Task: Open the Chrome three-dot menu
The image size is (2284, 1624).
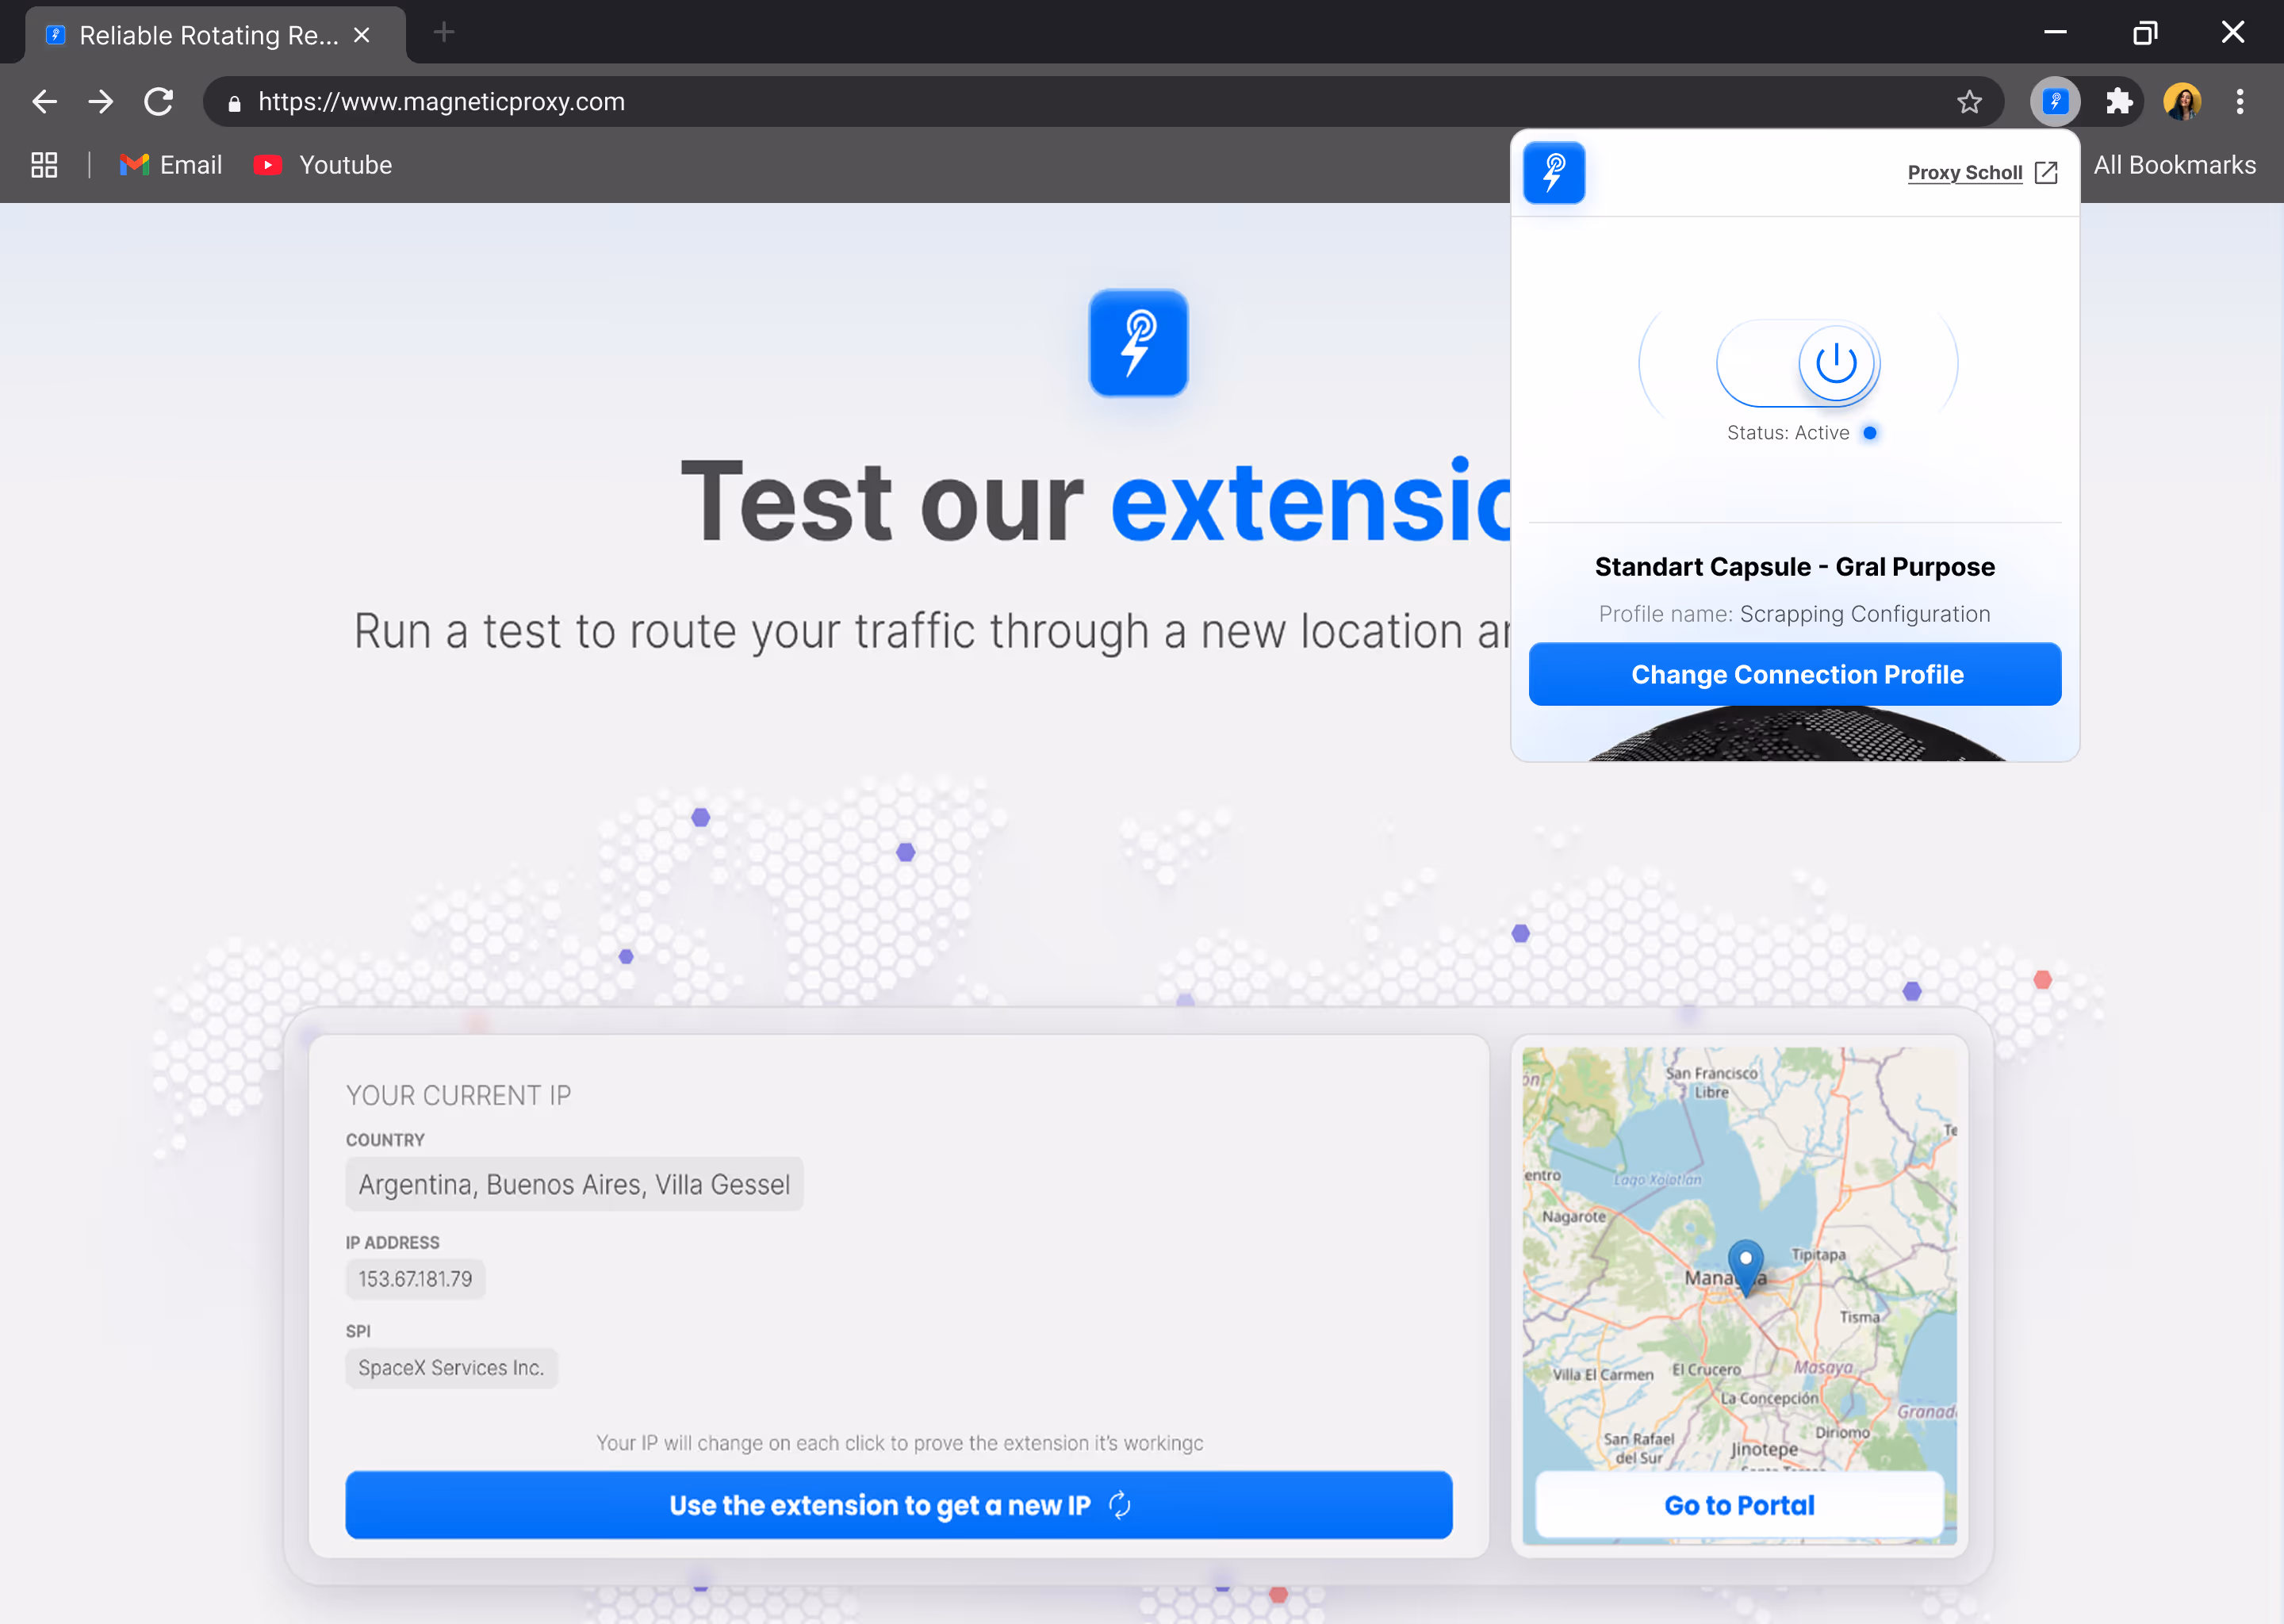Action: pyautogui.click(x=2240, y=101)
